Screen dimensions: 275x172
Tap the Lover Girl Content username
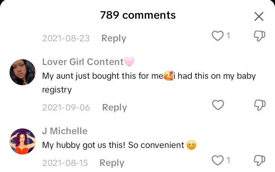coord(83,62)
